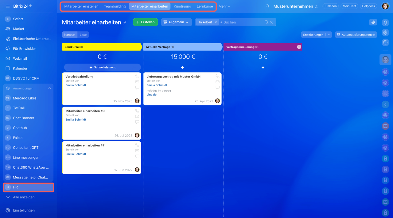The image size is (393, 218).
Task: Click sliders icon next to Musterunternehmen
Action: click(x=316, y=6)
